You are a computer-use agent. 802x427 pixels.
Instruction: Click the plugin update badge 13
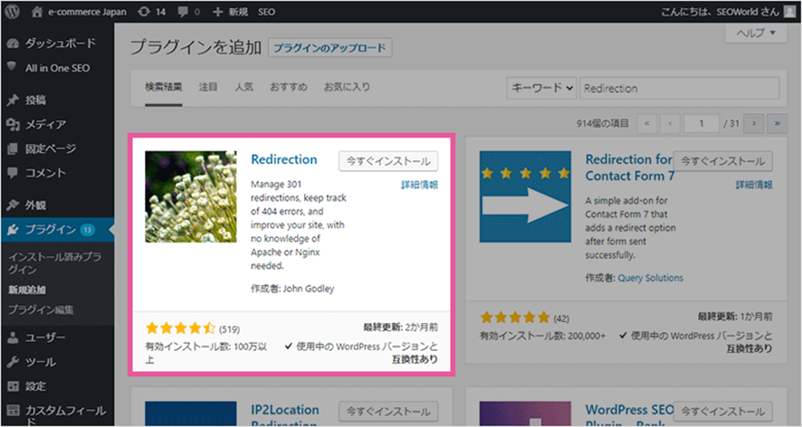(88, 230)
